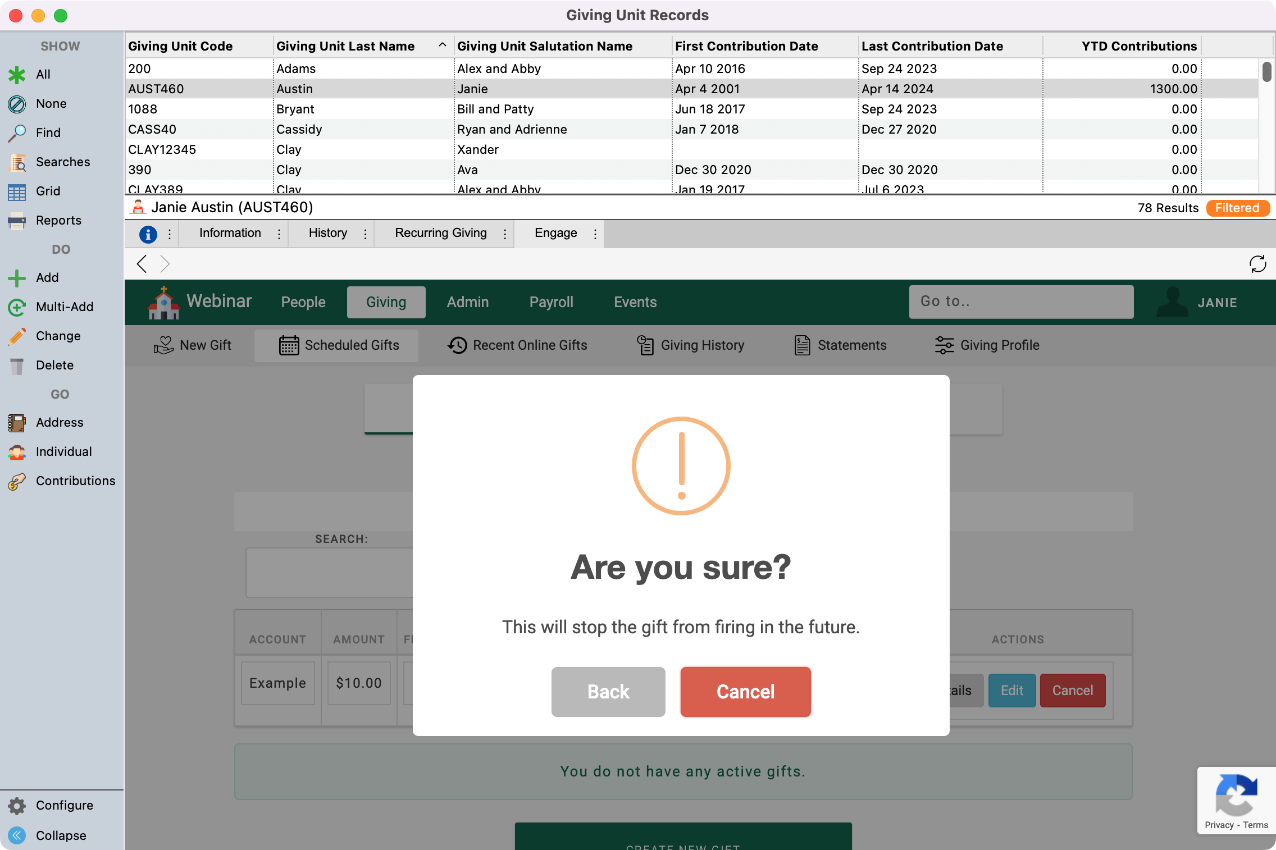Click the Reports printer icon
1276x850 pixels.
(x=17, y=221)
